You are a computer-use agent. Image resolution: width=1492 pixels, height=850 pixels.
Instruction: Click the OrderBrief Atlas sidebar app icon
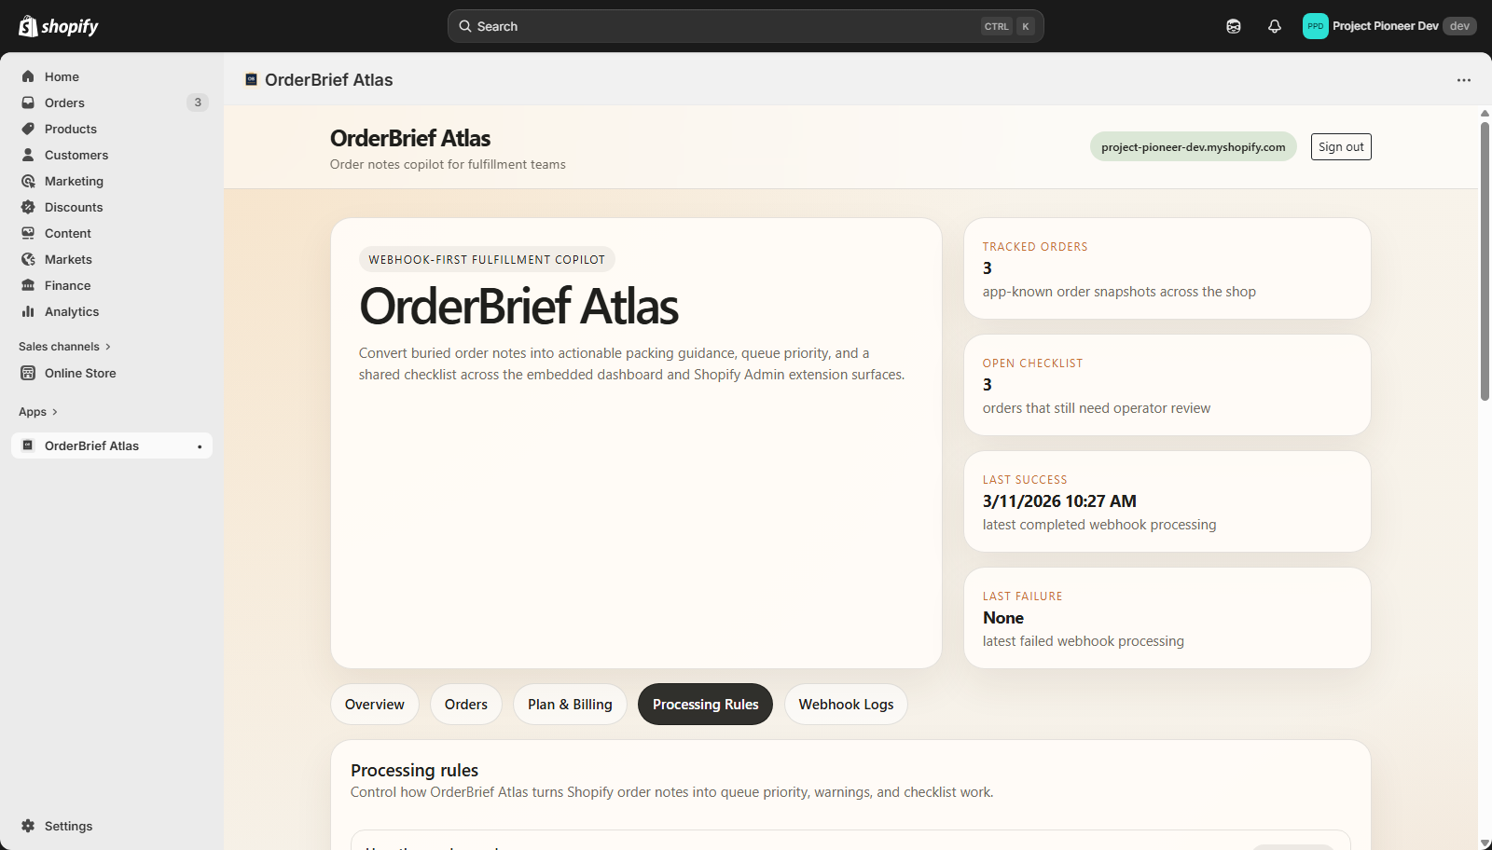click(28, 446)
